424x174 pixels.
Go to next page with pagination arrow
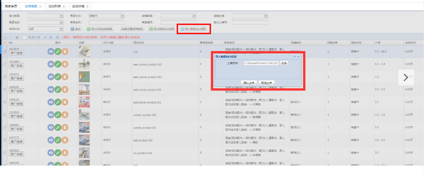coord(45,38)
